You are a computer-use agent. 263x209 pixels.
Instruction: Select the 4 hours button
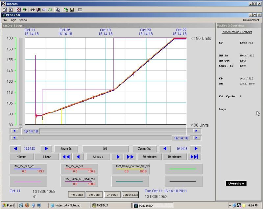pyautogui.click(x=22, y=157)
